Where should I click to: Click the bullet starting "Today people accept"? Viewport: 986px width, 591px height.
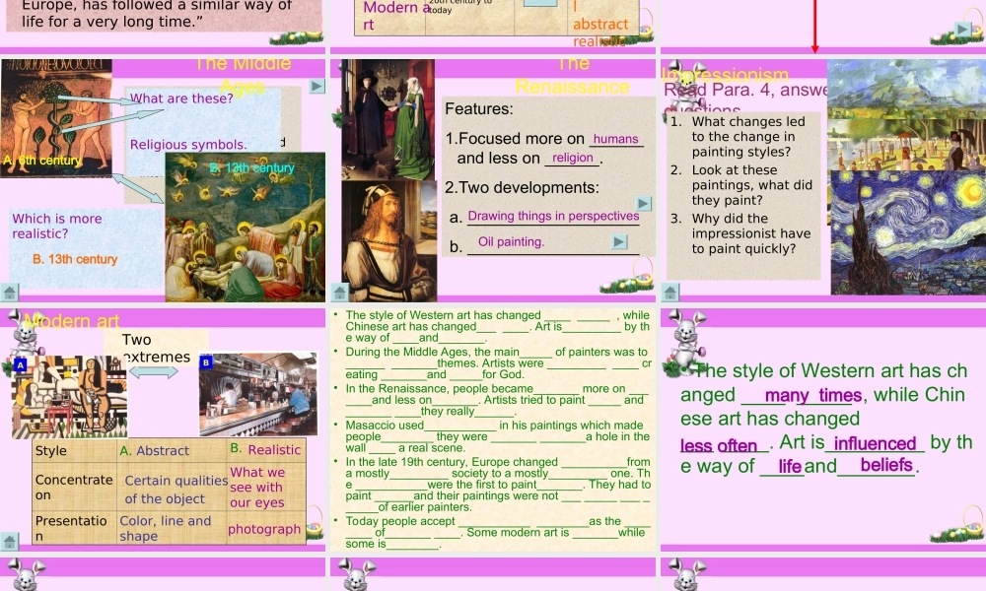[497, 533]
